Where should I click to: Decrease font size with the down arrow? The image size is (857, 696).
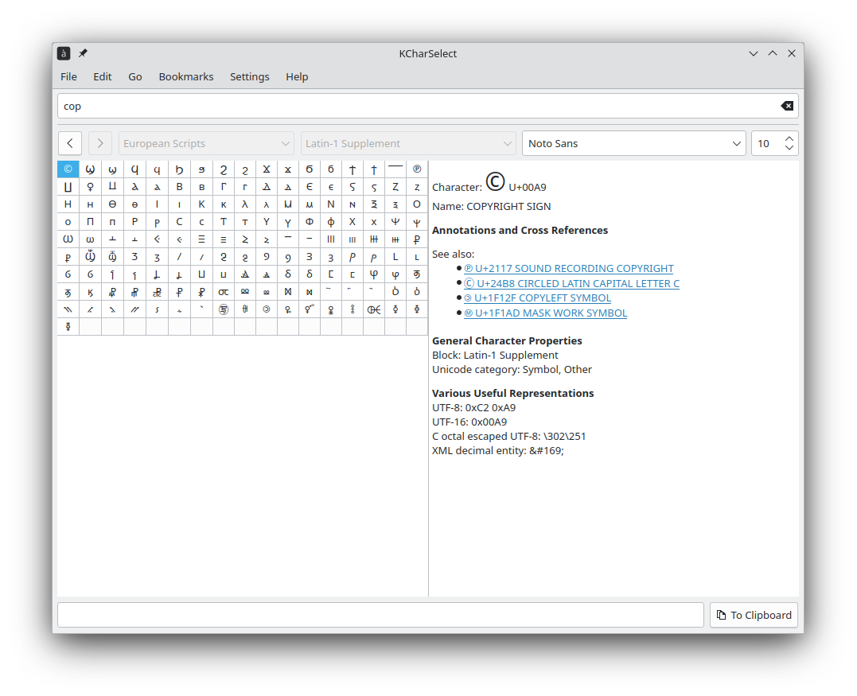[789, 148]
